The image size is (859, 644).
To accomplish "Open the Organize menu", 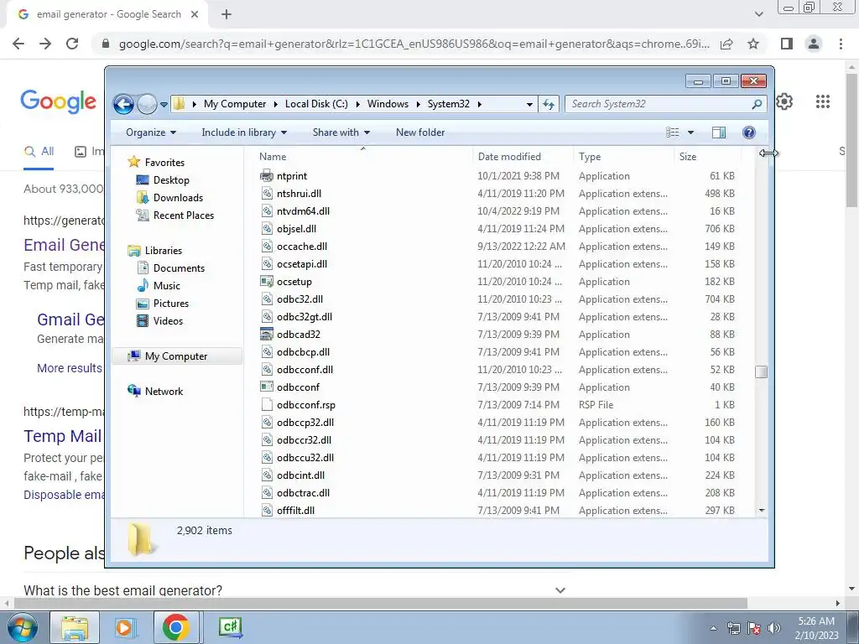I will coord(151,132).
